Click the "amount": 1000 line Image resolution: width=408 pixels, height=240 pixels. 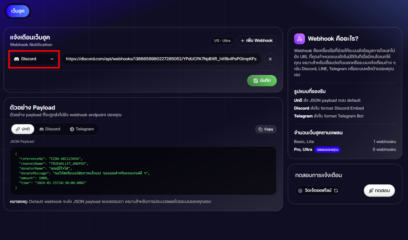[34, 178]
